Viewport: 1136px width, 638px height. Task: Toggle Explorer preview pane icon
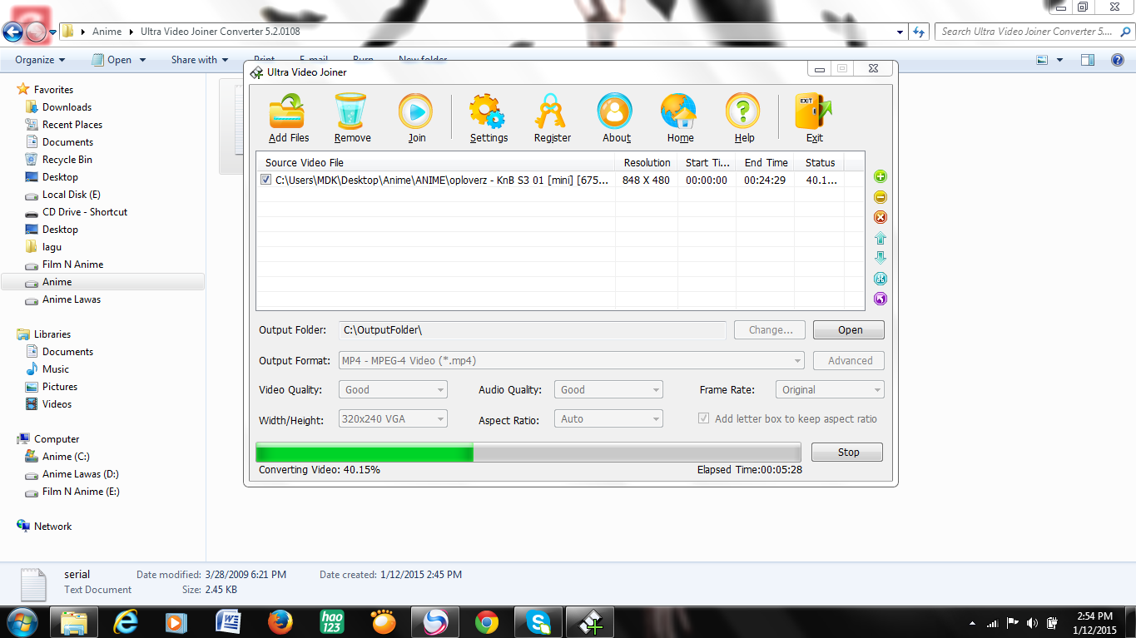coord(1088,60)
